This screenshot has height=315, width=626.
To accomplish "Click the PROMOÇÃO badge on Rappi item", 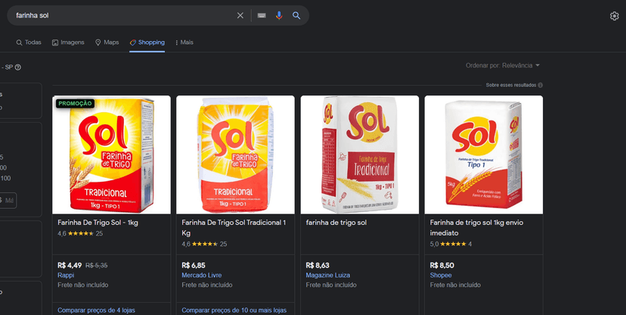I will coord(75,104).
